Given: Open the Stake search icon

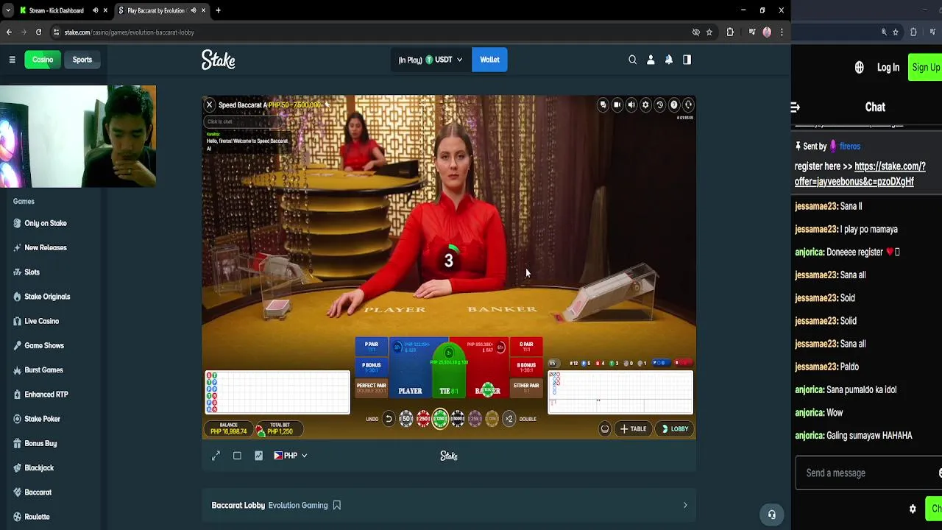Looking at the screenshot, I should click(x=632, y=60).
